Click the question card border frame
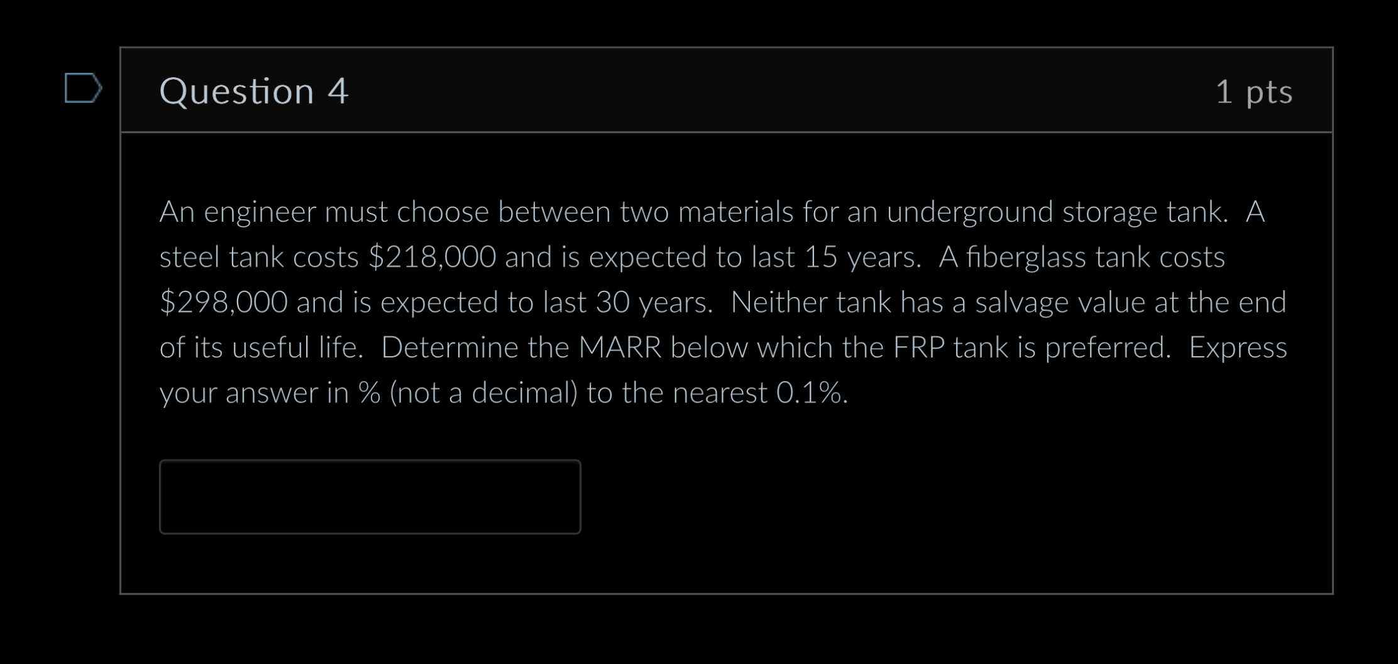The height and width of the screenshot is (664, 1398). click(122, 314)
